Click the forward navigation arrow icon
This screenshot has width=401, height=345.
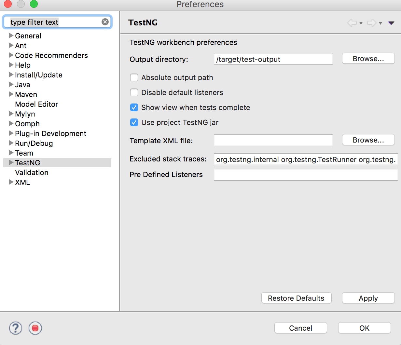(x=371, y=23)
